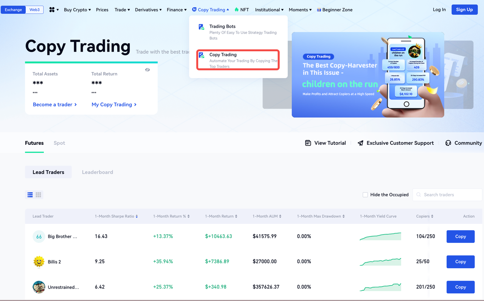484x301 pixels.
Task: Expand the Buy Crypto dropdown
Action: coord(77,10)
